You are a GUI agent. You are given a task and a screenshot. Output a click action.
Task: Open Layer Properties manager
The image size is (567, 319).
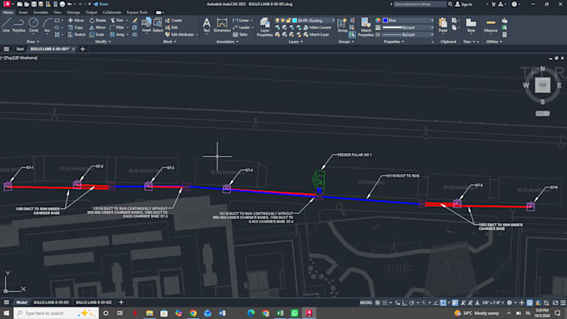[264, 27]
